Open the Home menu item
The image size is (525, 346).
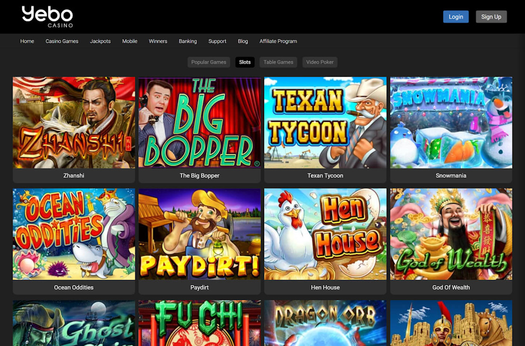27,41
